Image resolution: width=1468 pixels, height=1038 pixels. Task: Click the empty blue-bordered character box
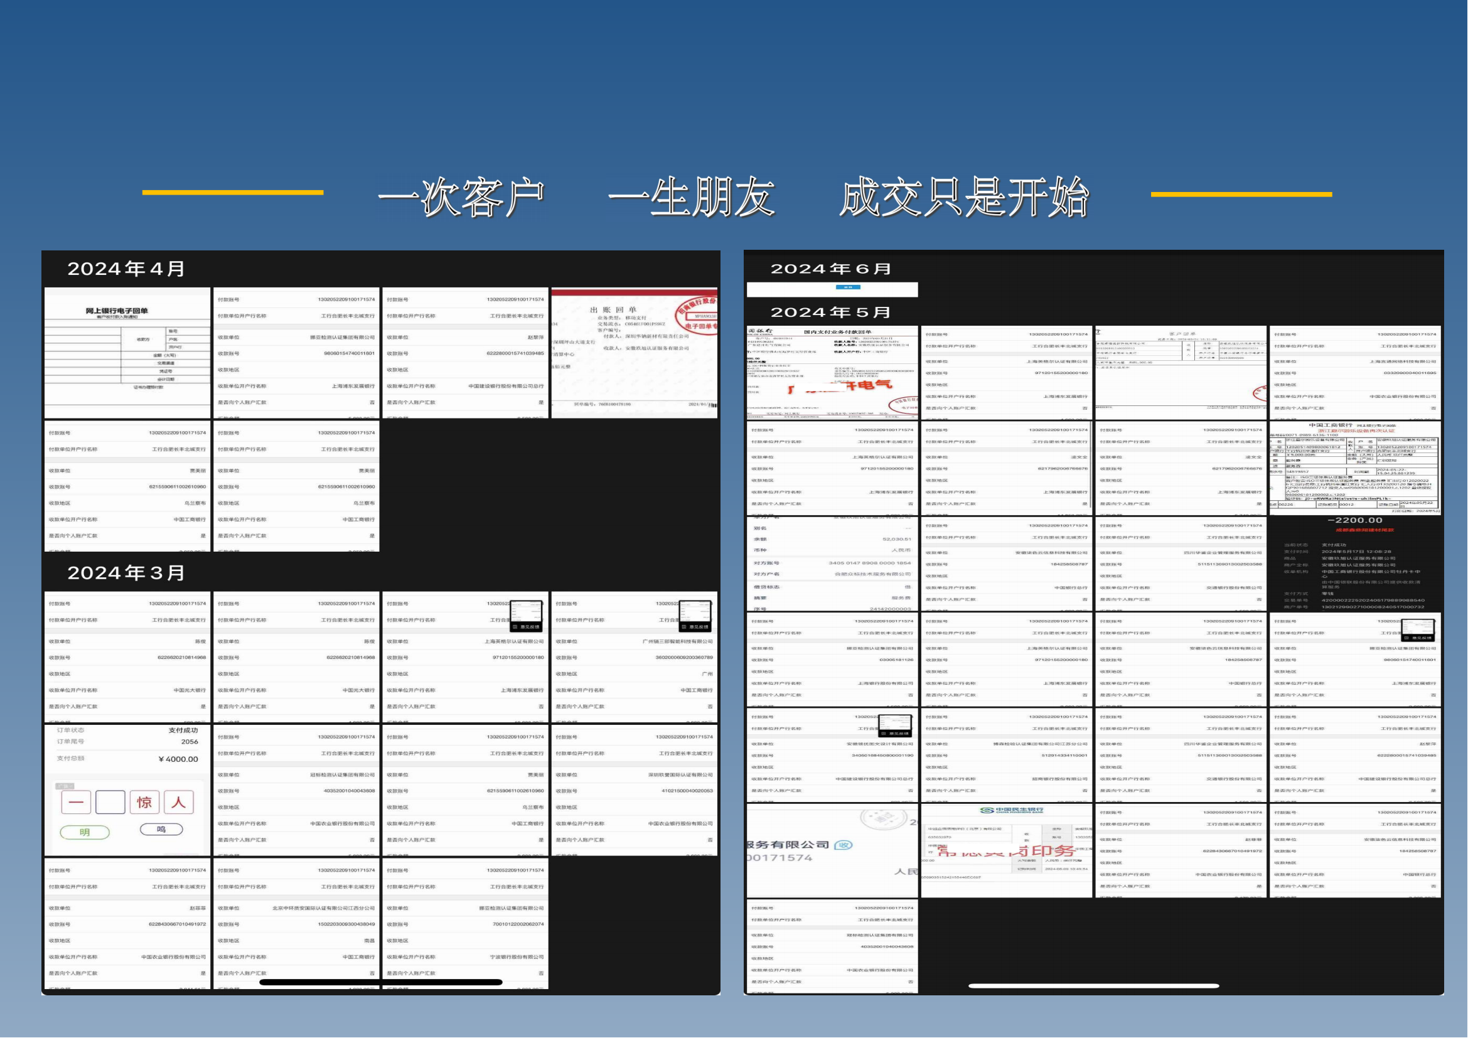click(110, 802)
